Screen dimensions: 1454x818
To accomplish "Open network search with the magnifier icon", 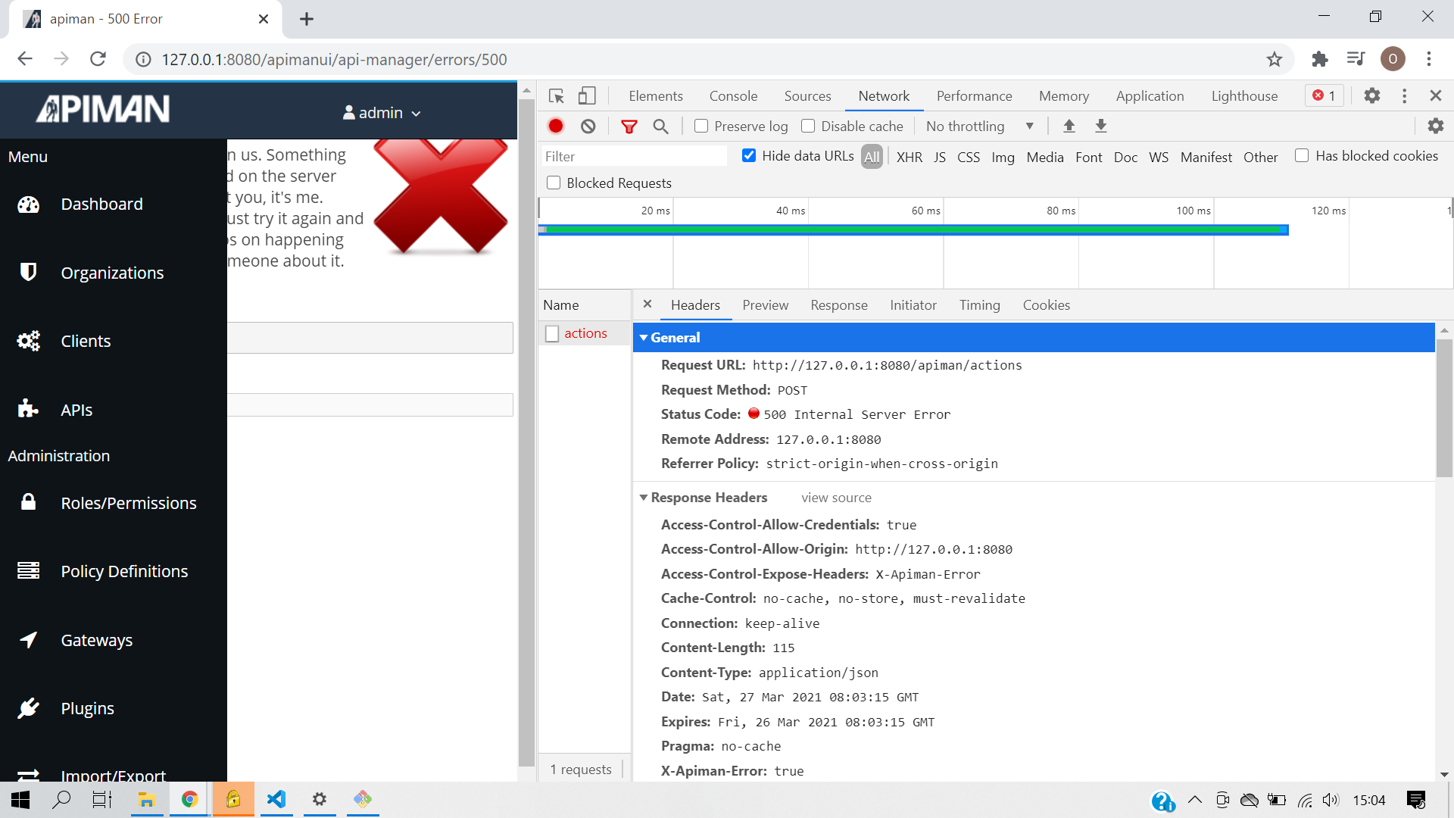I will pos(660,126).
